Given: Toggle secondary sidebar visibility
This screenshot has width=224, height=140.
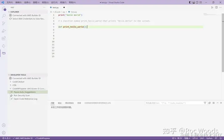Looking at the screenshot, I should [x=197, y=2].
